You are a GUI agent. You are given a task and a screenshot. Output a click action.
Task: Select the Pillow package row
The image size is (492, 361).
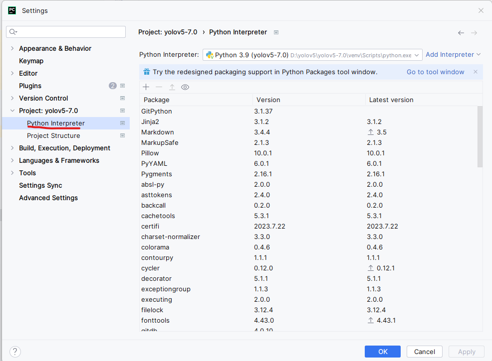click(308, 153)
